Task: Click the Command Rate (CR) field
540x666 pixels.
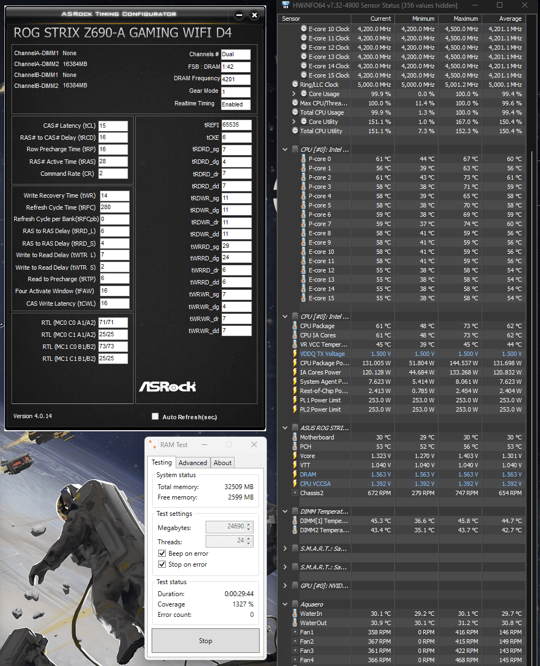Action: 113,174
